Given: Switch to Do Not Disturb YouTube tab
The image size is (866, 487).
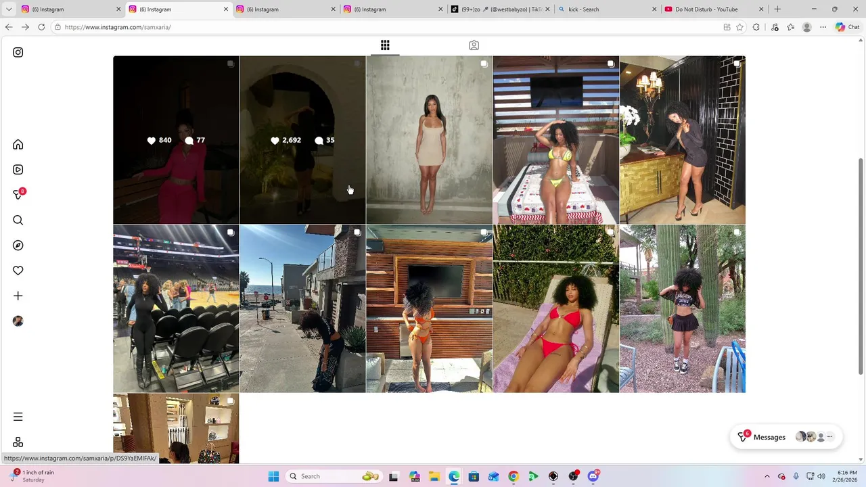Looking at the screenshot, I should click(715, 9).
